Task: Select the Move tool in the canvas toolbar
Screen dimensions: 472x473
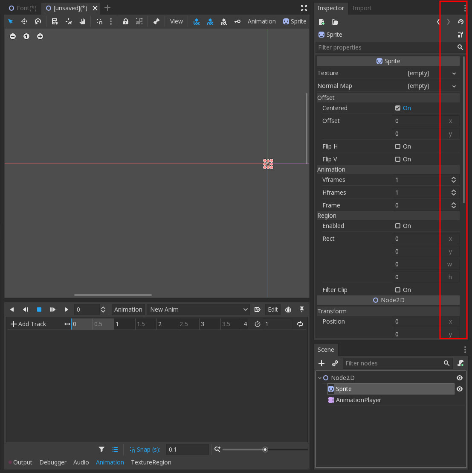Action: [24, 21]
